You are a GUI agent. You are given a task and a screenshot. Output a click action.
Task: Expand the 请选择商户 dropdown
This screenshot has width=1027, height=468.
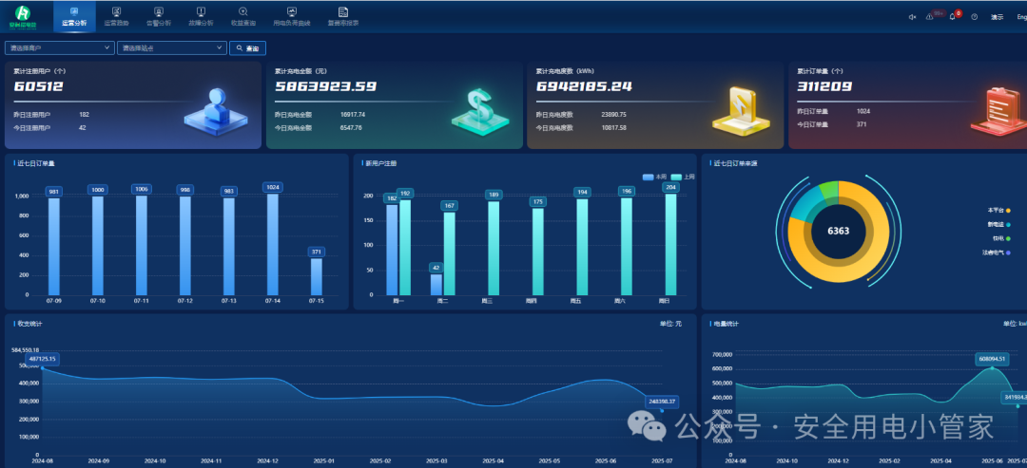pyautogui.click(x=60, y=47)
